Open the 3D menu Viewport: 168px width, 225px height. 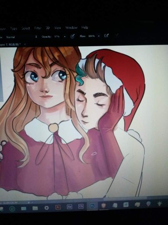(x=48, y=28)
